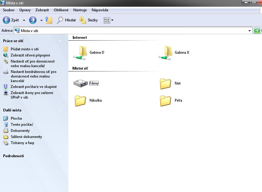The image size is (262, 192).
Task: Open the Oblíbené menu
Action: (x=61, y=10)
